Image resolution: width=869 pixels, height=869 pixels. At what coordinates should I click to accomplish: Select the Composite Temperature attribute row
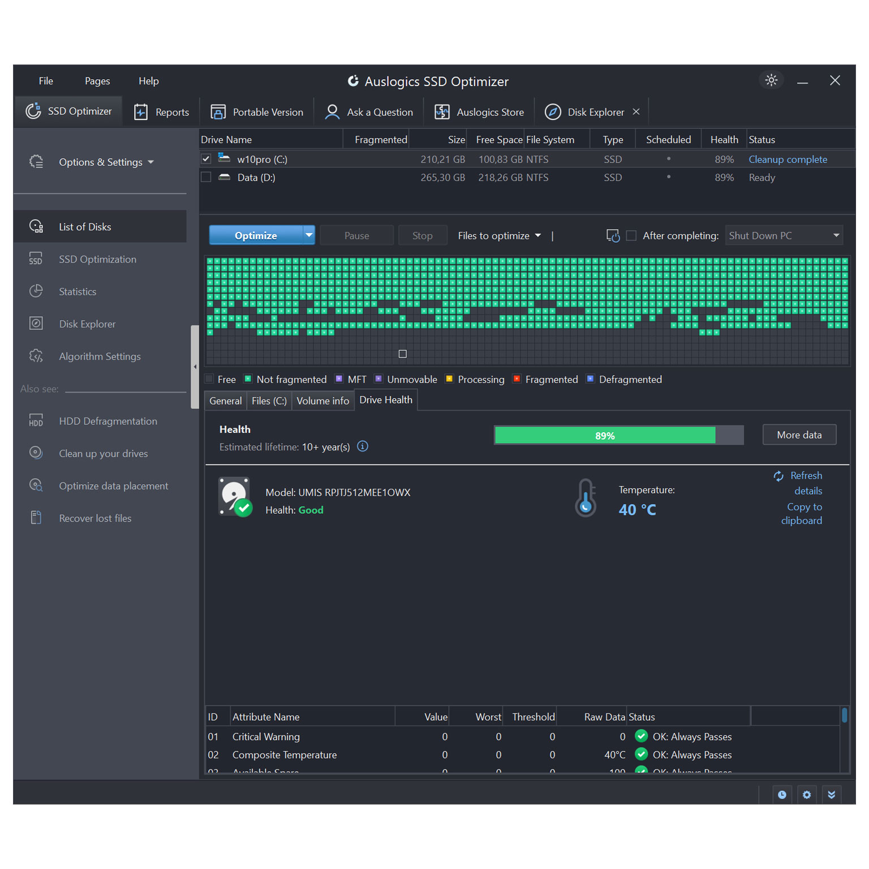point(522,755)
